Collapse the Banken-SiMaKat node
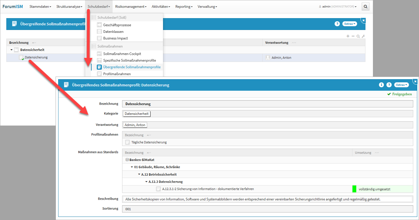This screenshot has height=220, width=419. pyautogui.click(x=127, y=160)
